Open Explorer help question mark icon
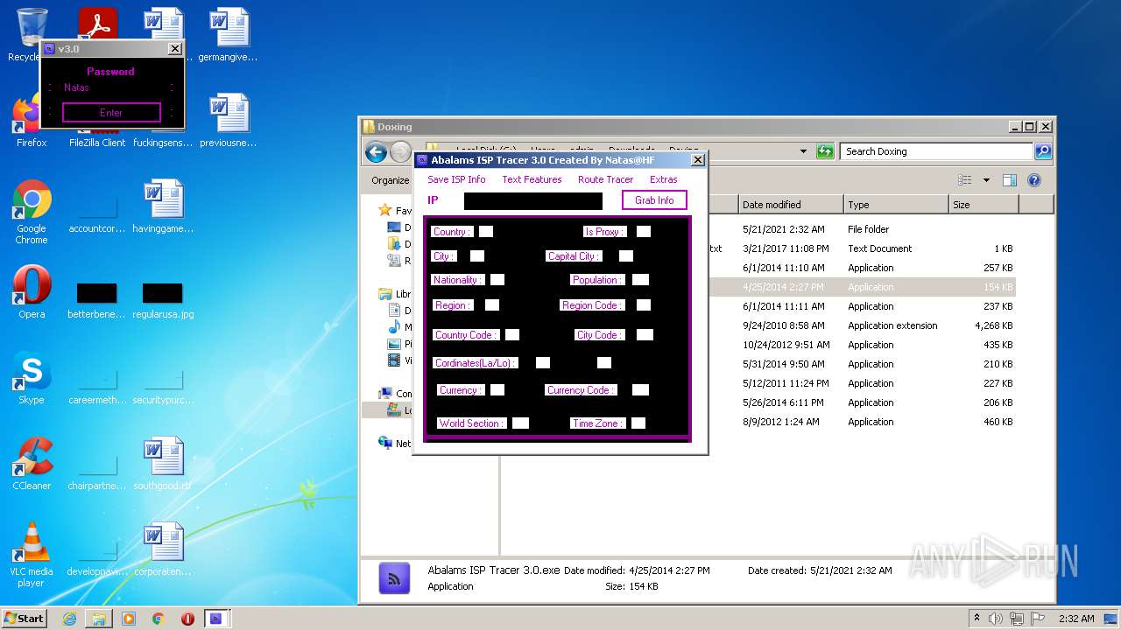This screenshot has height=630, width=1121. point(1033,180)
